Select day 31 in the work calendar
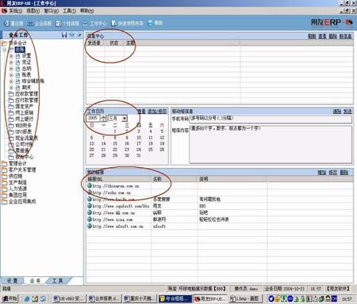 click(139, 155)
